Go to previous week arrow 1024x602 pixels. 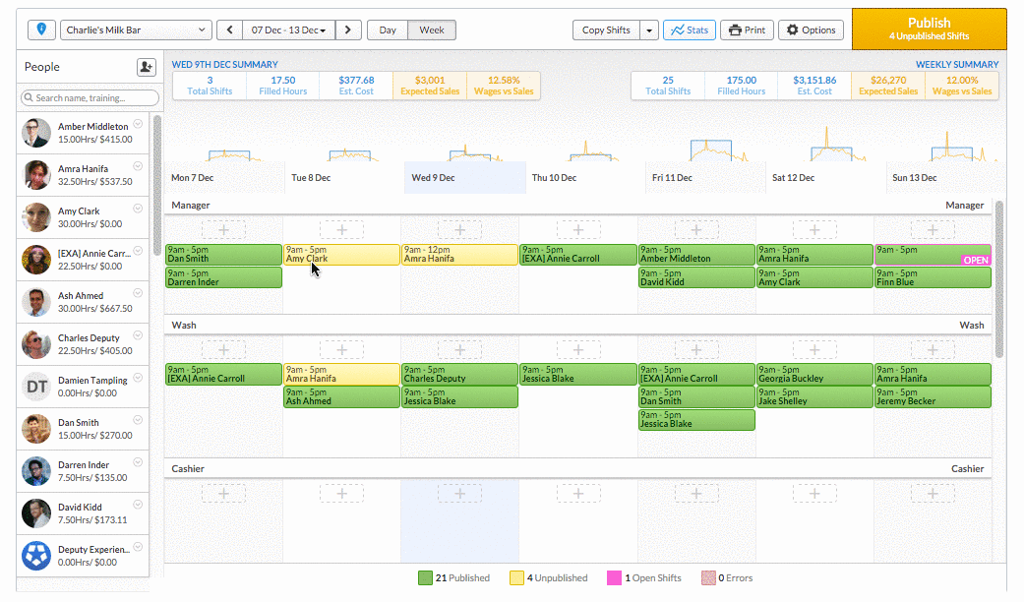tap(229, 30)
